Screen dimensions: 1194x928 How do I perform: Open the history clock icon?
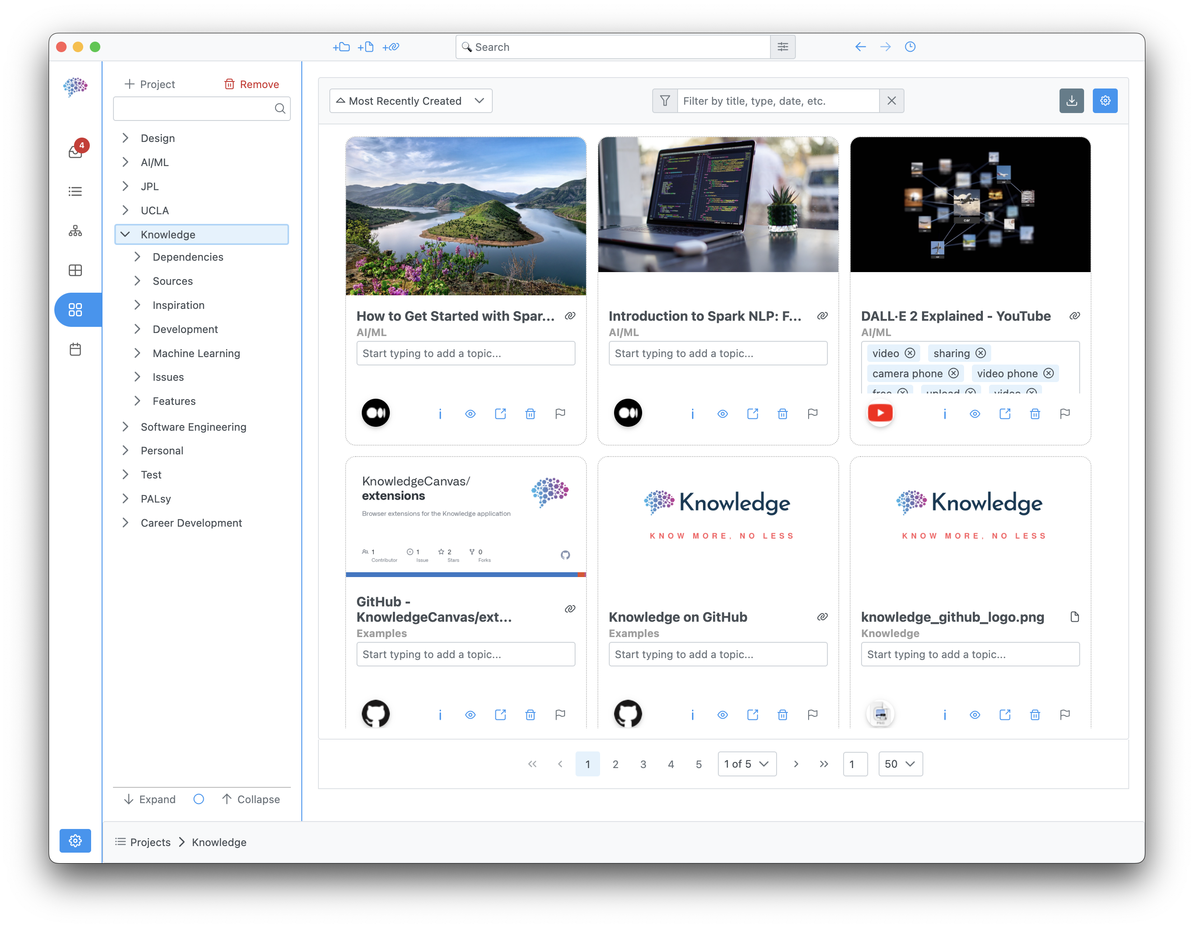(910, 47)
